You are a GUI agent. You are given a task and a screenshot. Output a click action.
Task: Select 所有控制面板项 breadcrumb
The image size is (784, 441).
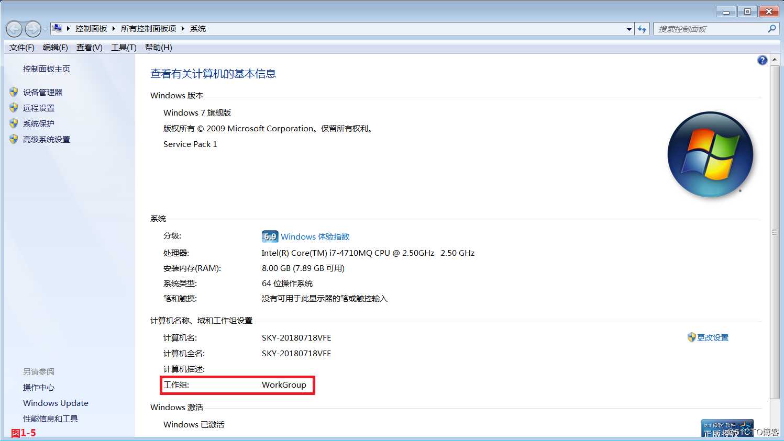(148, 29)
